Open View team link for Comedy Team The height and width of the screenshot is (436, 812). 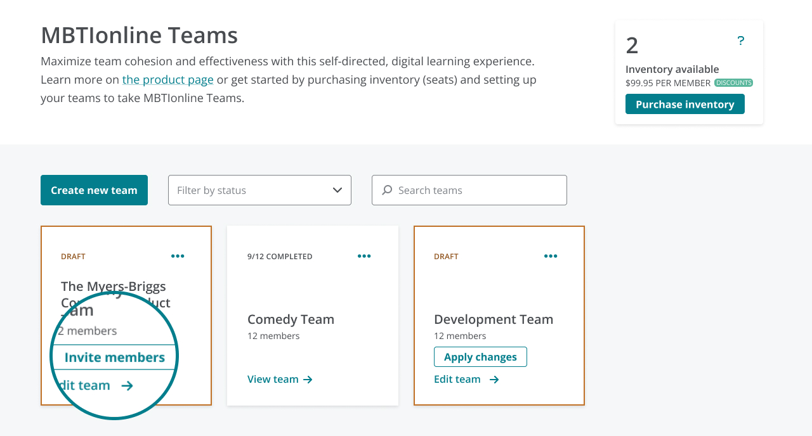pos(280,380)
